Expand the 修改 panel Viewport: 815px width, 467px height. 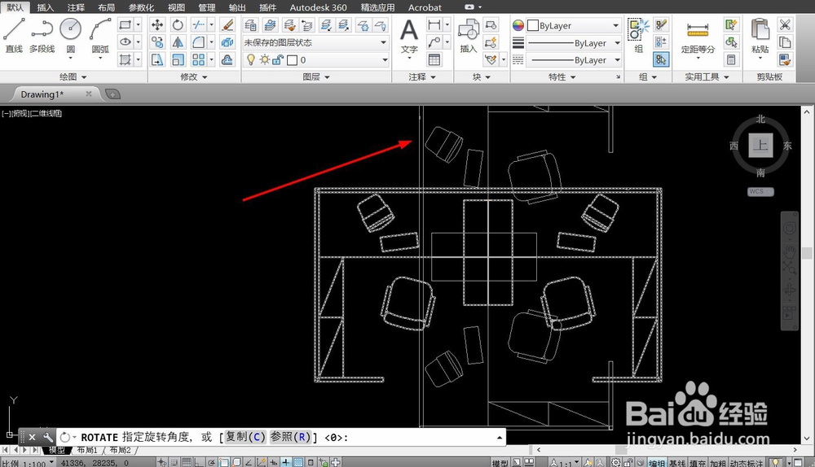click(x=193, y=76)
